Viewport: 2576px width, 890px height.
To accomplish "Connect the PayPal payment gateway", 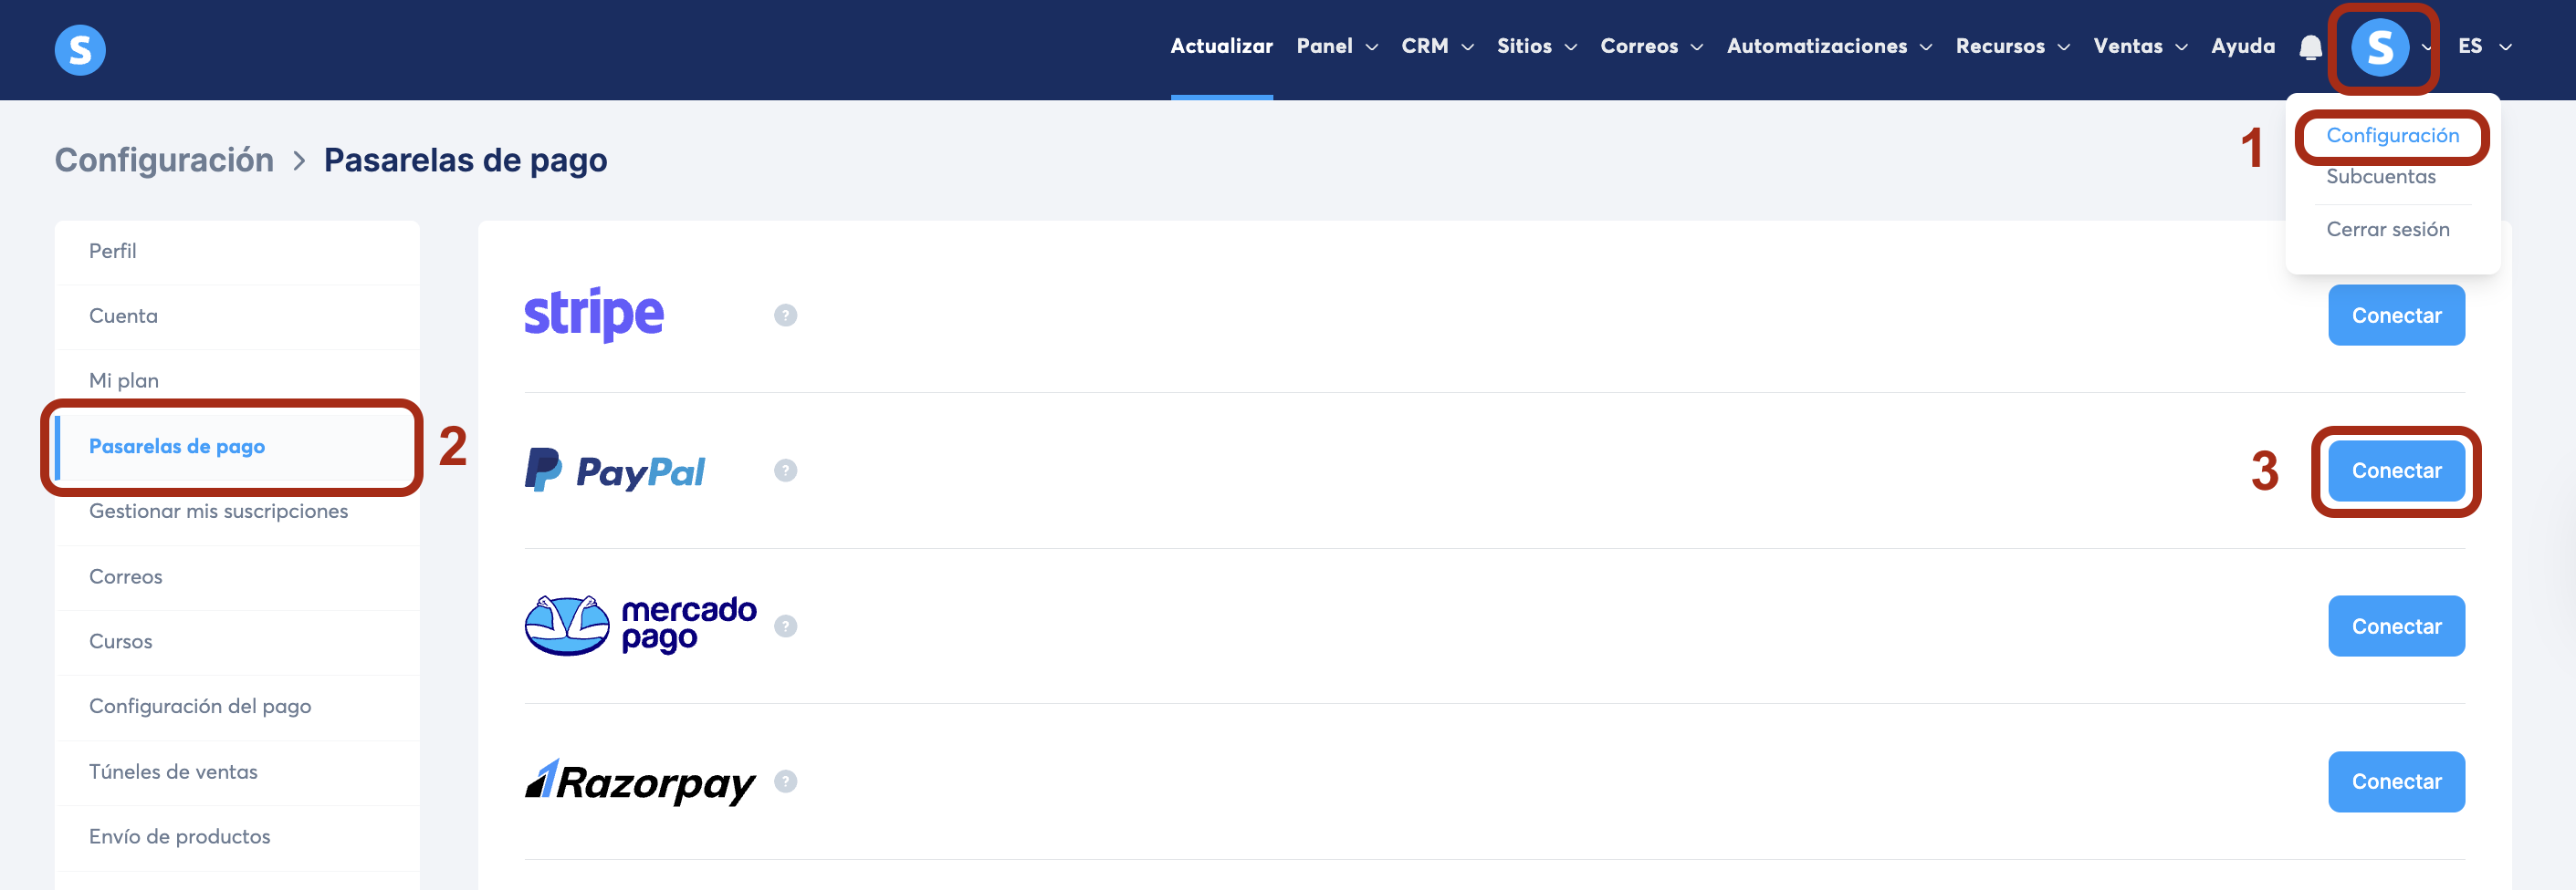I will coord(2396,471).
